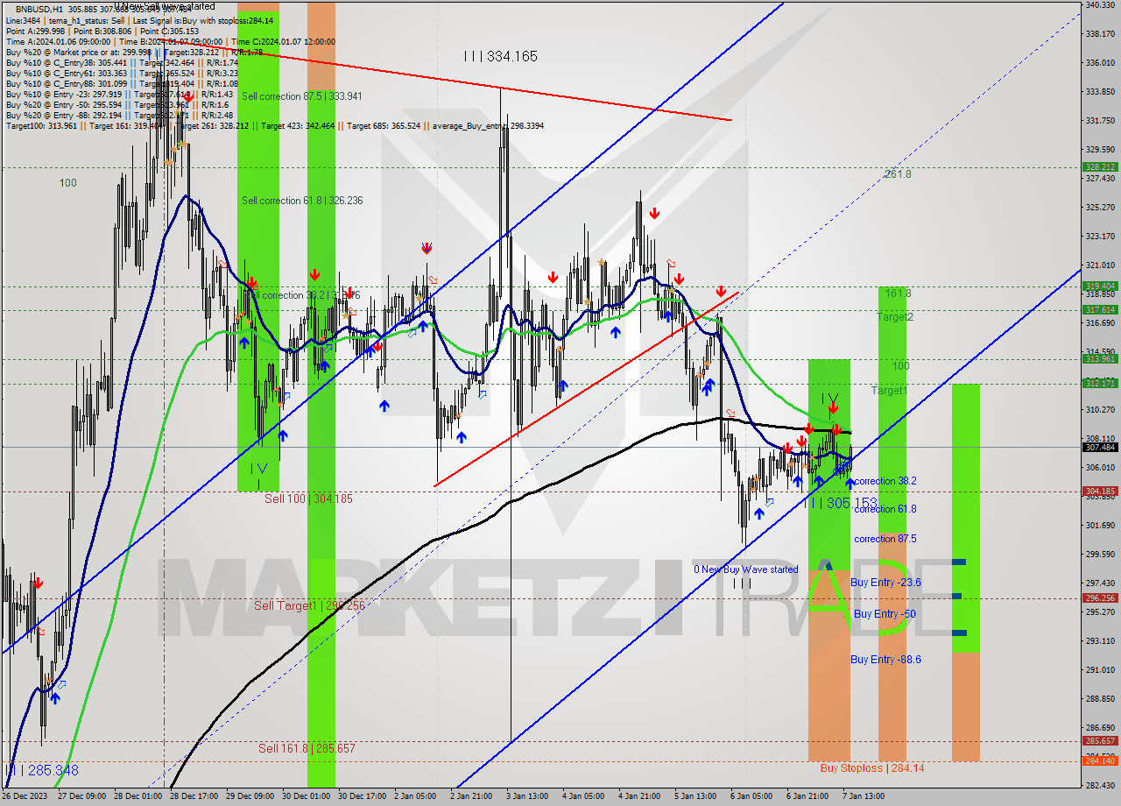Select the Target1 label
1121x806 pixels.
click(889, 391)
